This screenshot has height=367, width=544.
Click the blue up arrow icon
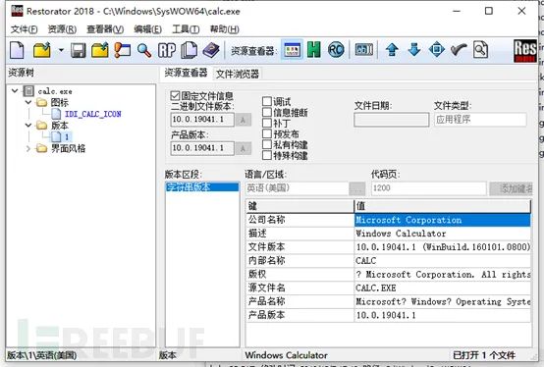pos(392,50)
